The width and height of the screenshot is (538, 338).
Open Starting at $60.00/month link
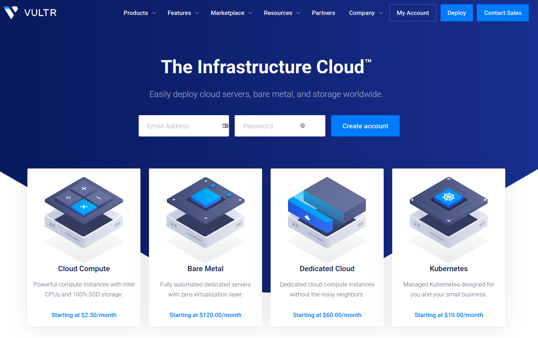click(x=327, y=315)
